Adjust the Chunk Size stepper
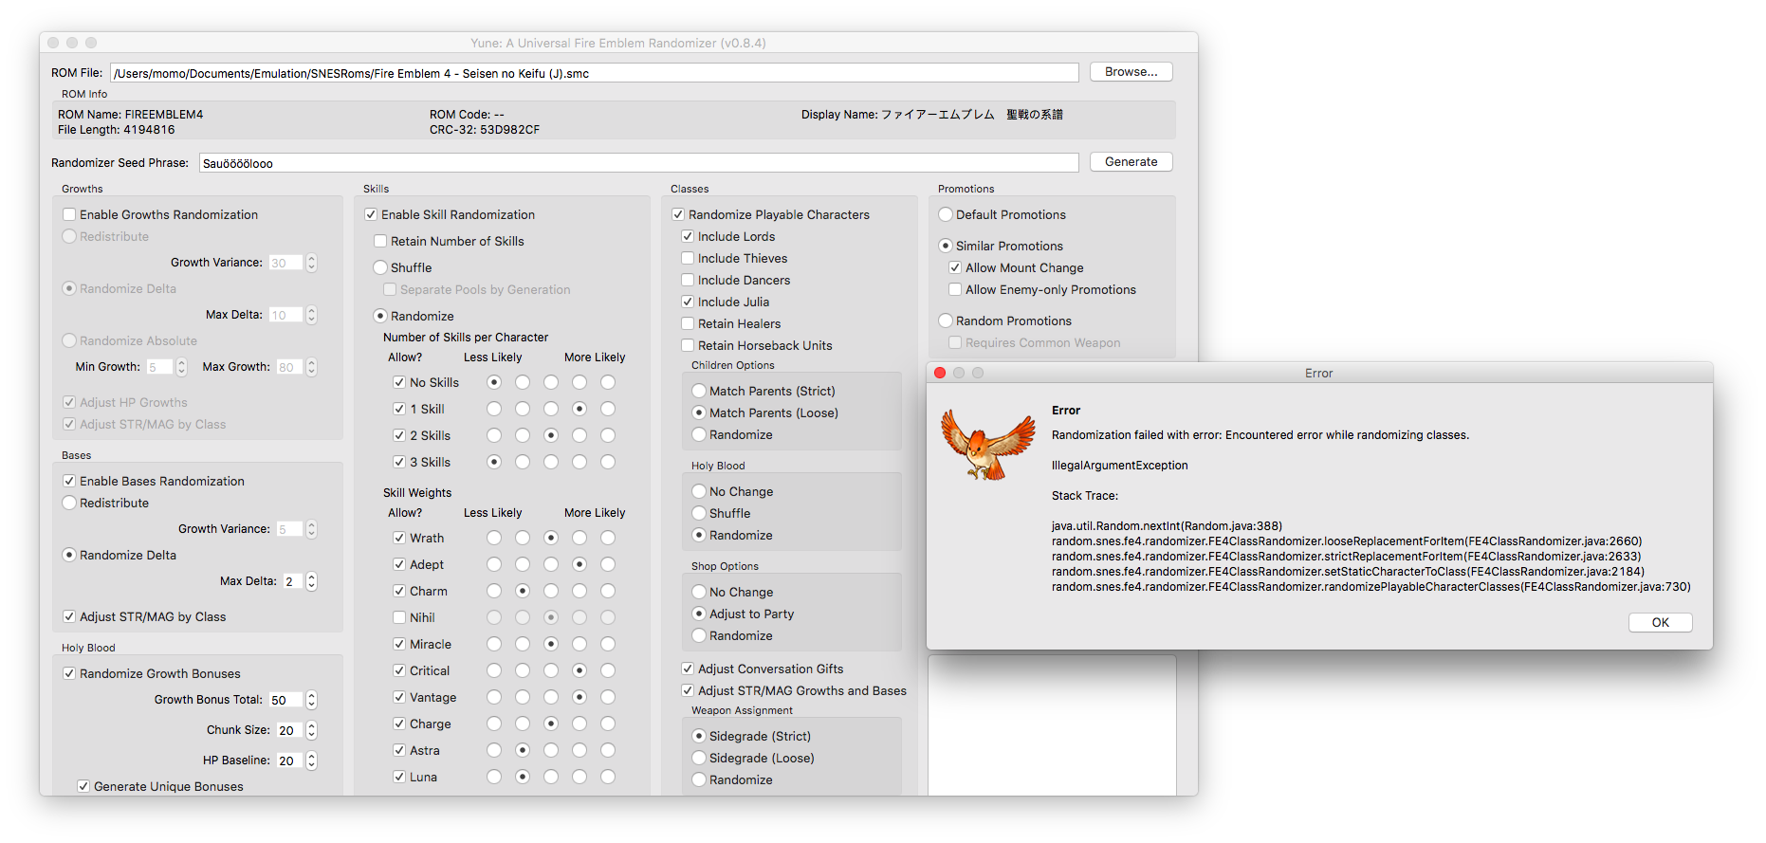Screen dimensions: 1766x843 pyautogui.click(x=311, y=730)
